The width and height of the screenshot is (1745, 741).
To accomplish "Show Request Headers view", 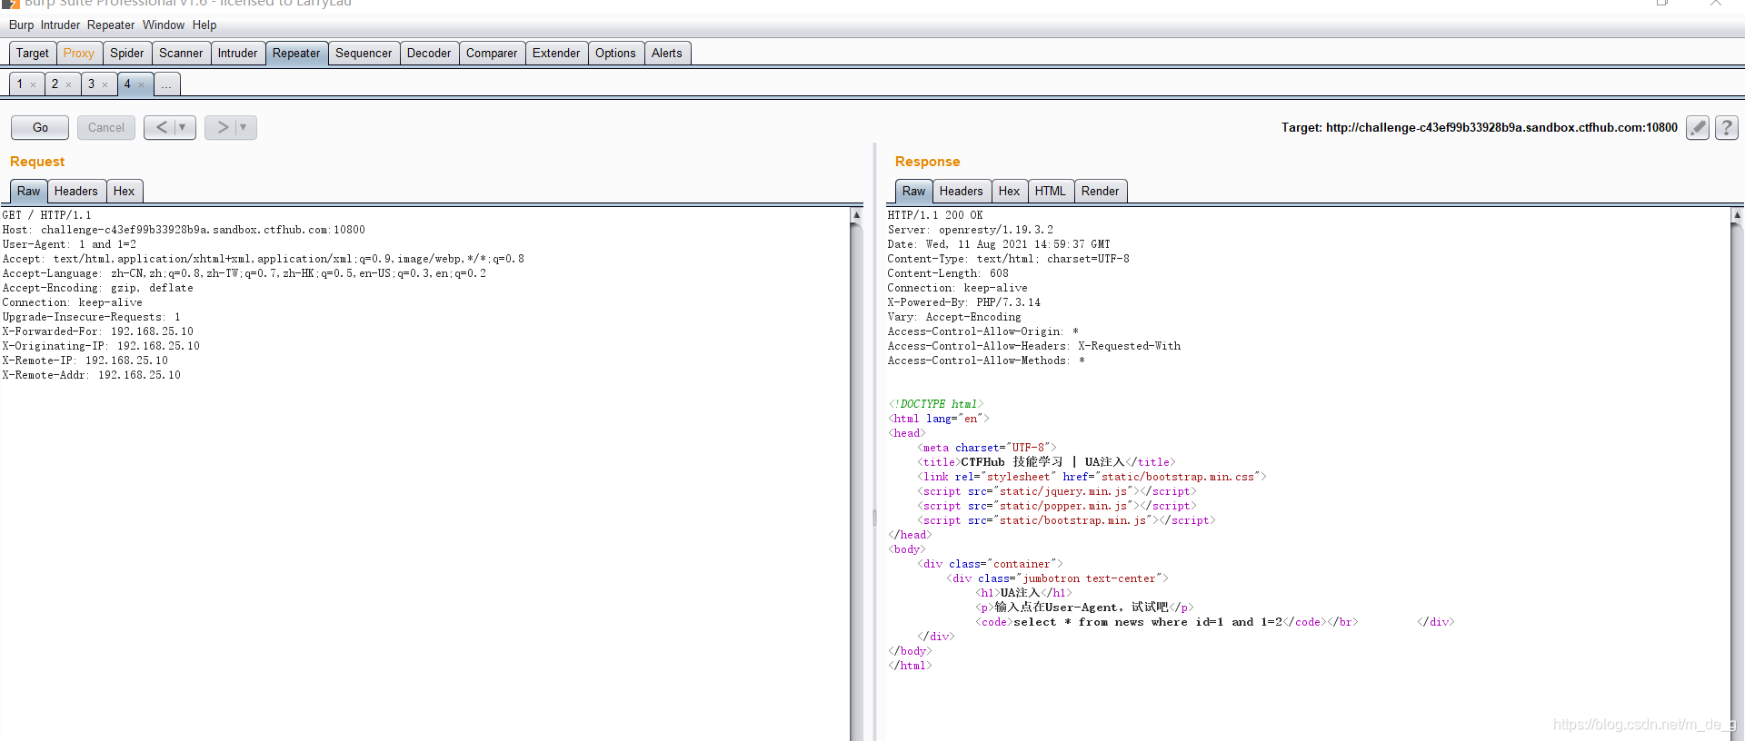I will [x=75, y=192].
